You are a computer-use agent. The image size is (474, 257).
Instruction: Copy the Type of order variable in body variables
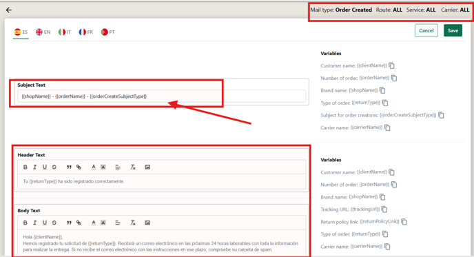point(385,234)
